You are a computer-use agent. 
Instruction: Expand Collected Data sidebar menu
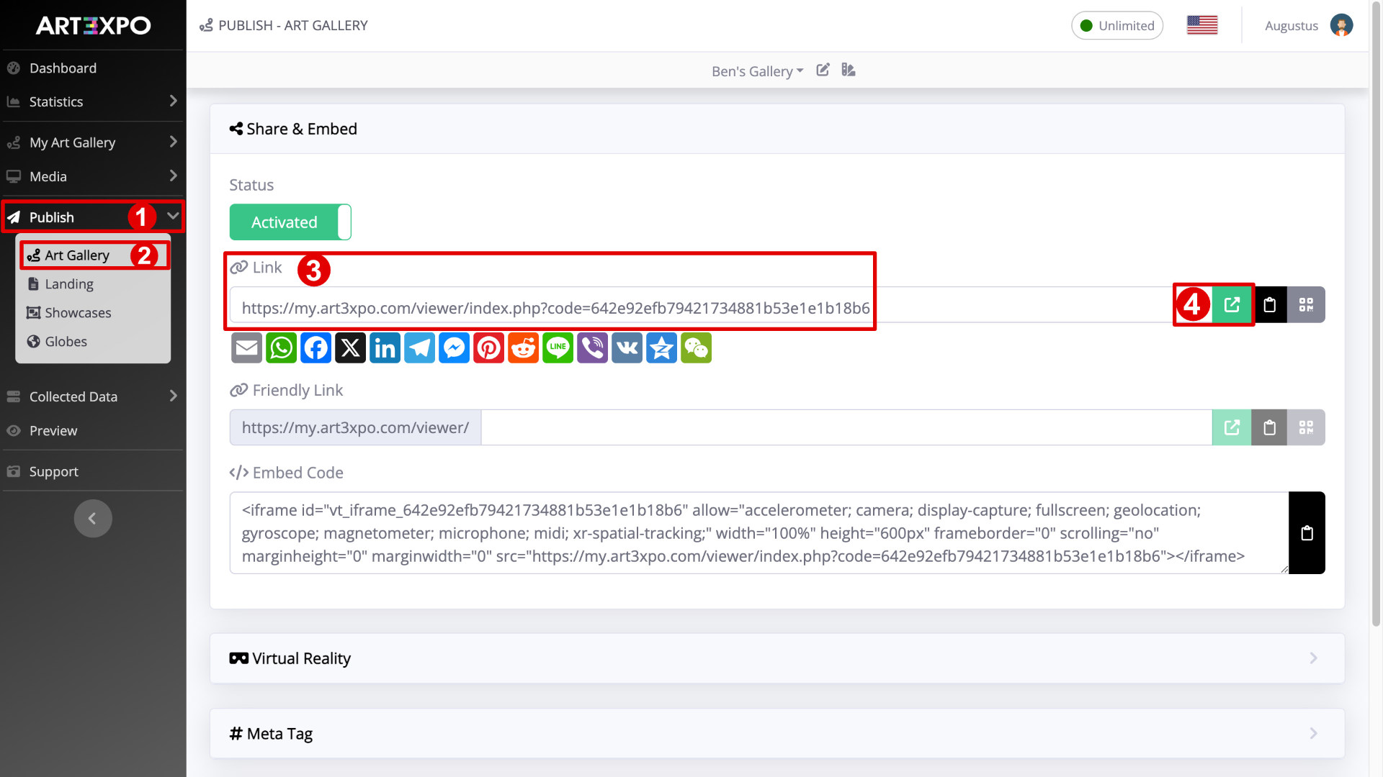coord(92,396)
